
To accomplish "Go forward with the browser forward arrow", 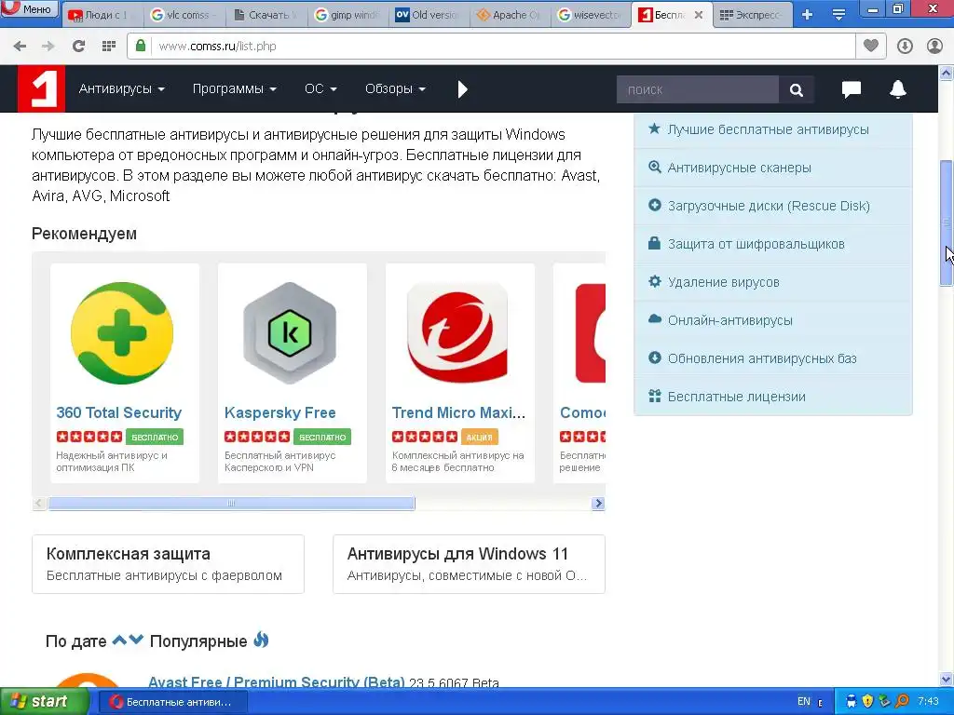I will (x=48, y=47).
